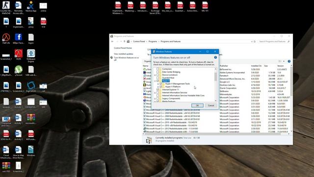Sort by Publisher column header

click(224, 66)
